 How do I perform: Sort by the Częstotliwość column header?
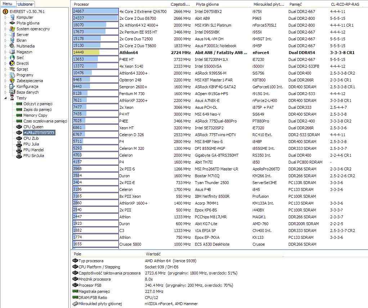tap(180, 4)
